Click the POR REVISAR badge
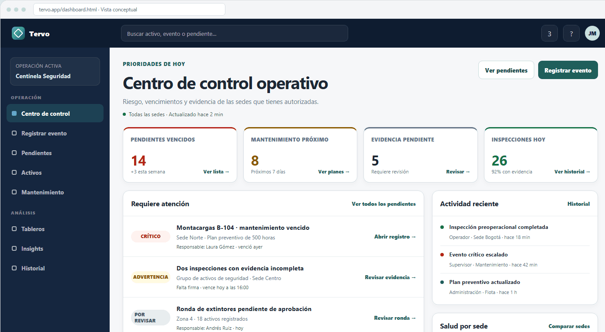Image resolution: width=605 pixels, height=332 pixels. click(x=151, y=318)
